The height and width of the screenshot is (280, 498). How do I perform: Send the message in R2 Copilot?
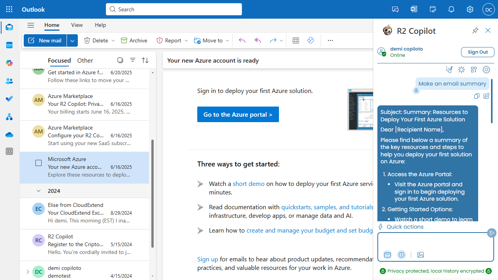[x=492, y=233]
